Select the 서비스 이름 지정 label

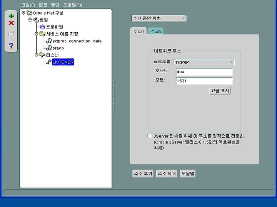(62, 34)
